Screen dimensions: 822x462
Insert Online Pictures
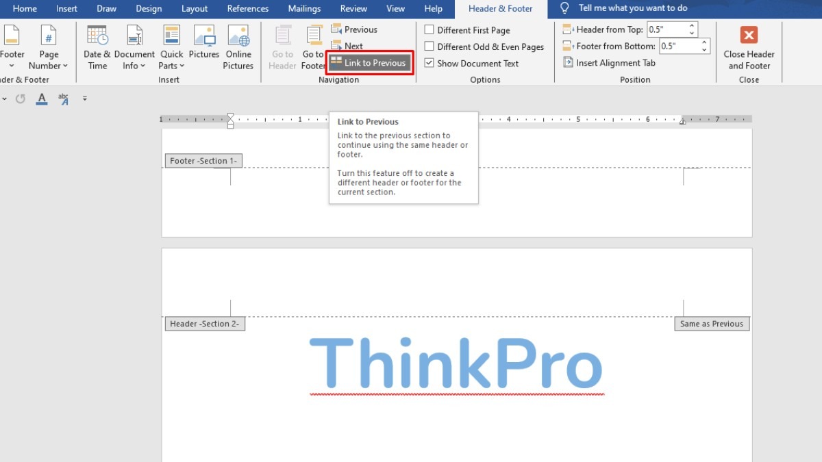click(x=238, y=48)
